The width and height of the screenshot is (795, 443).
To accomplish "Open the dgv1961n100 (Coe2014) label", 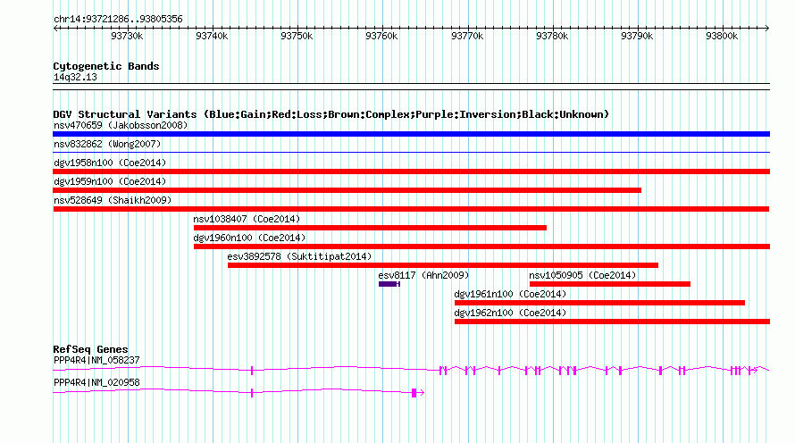I will (511, 294).
